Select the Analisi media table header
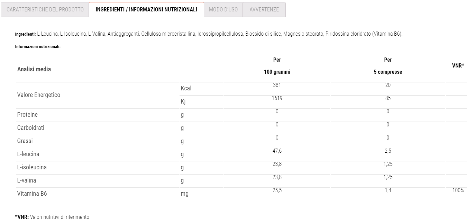Screen dimensions: 467x222 click(x=34, y=69)
